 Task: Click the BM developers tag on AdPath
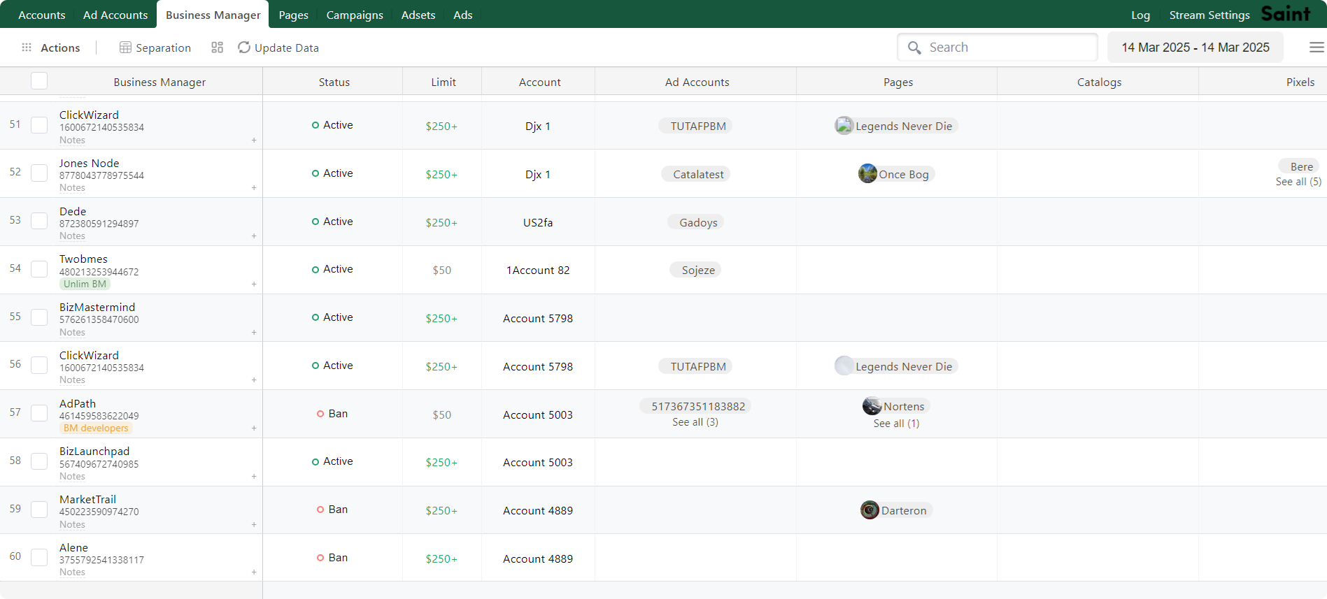click(x=96, y=428)
